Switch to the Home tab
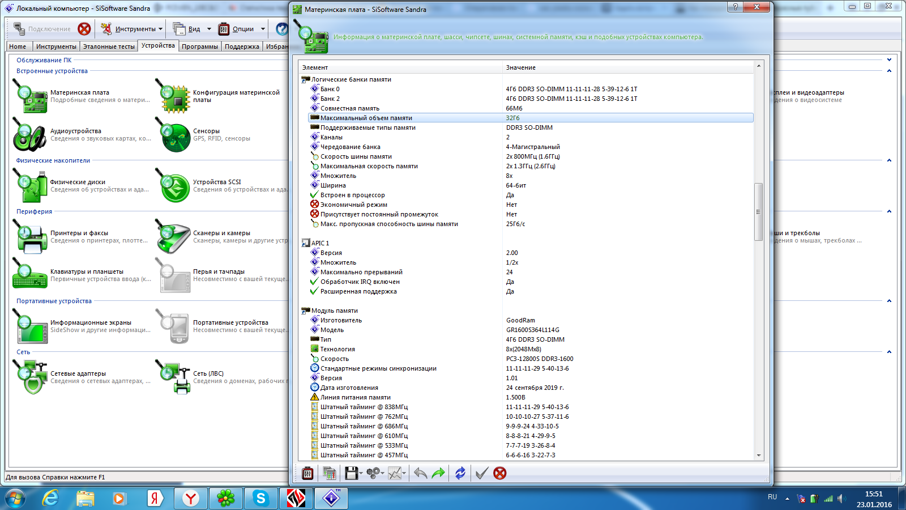This screenshot has height=510, width=906. click(x=18, y=46)
